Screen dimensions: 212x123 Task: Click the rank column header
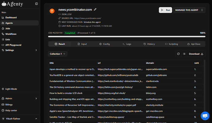(196, 63)
